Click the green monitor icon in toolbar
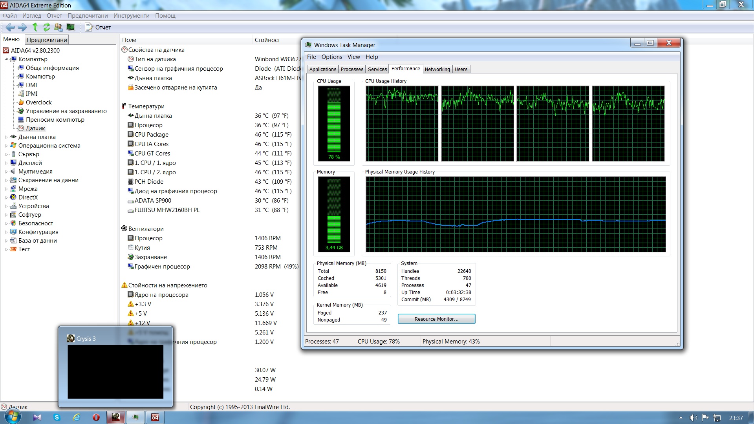 71,27
